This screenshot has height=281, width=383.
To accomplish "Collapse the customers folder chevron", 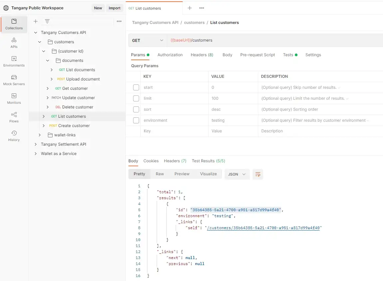I will pos(40,42).
